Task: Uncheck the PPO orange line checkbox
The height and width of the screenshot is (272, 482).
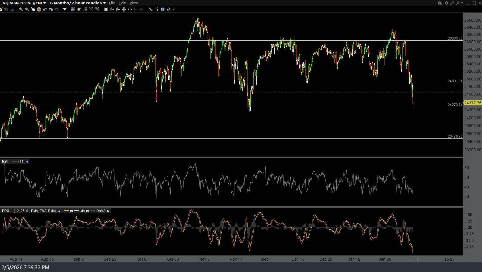Action: pos(72,211)
